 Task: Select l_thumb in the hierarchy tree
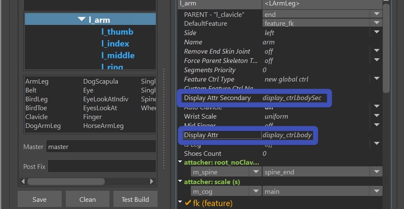click(x=117, y=32)
